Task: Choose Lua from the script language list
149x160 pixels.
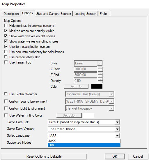Action: (84, 145)
